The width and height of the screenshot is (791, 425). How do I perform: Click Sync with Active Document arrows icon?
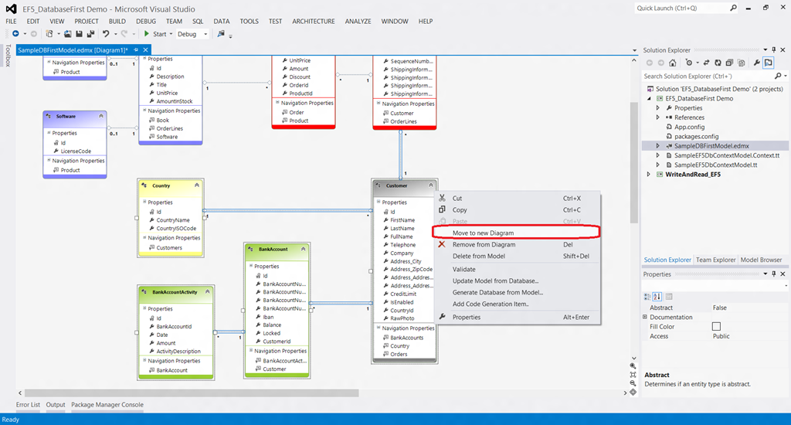pyautogui.click(x=706, y=63)
